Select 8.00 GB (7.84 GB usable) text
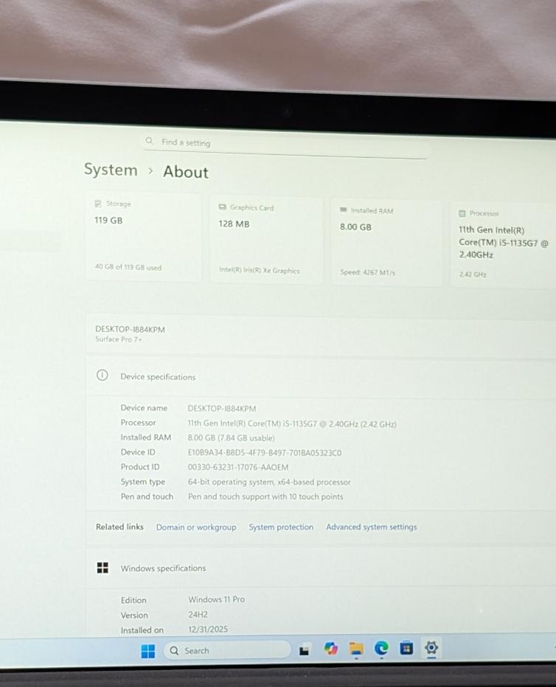 [231, 438]
